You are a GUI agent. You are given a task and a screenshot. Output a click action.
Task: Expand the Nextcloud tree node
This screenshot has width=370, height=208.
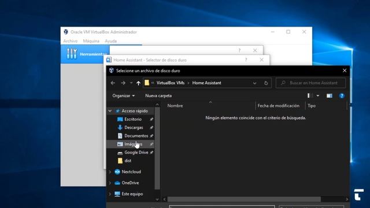pos(110,172)
